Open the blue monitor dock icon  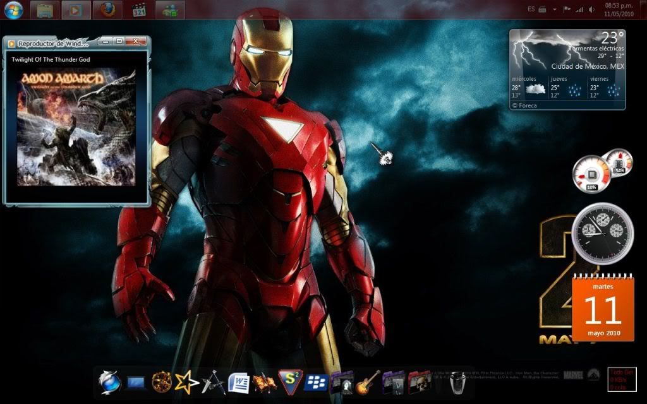click(x=135, y=383)
